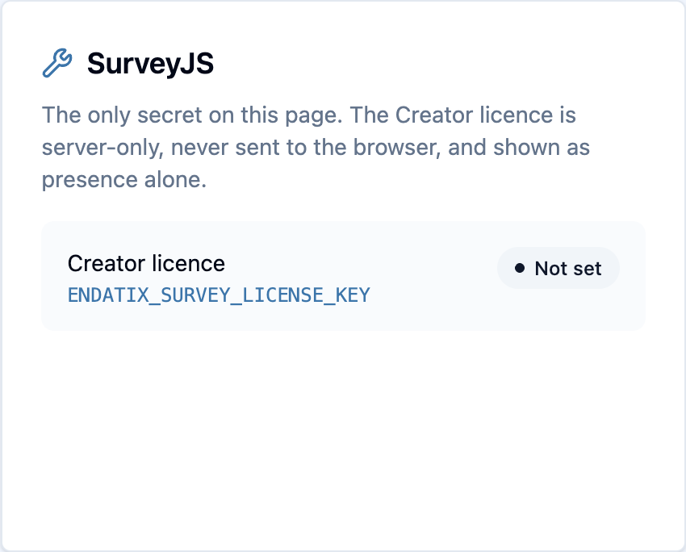Click the word 'Creator' in the row title
The image size is (686, 552).
107,264
